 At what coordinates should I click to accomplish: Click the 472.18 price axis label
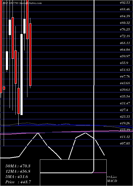[125, 36]
